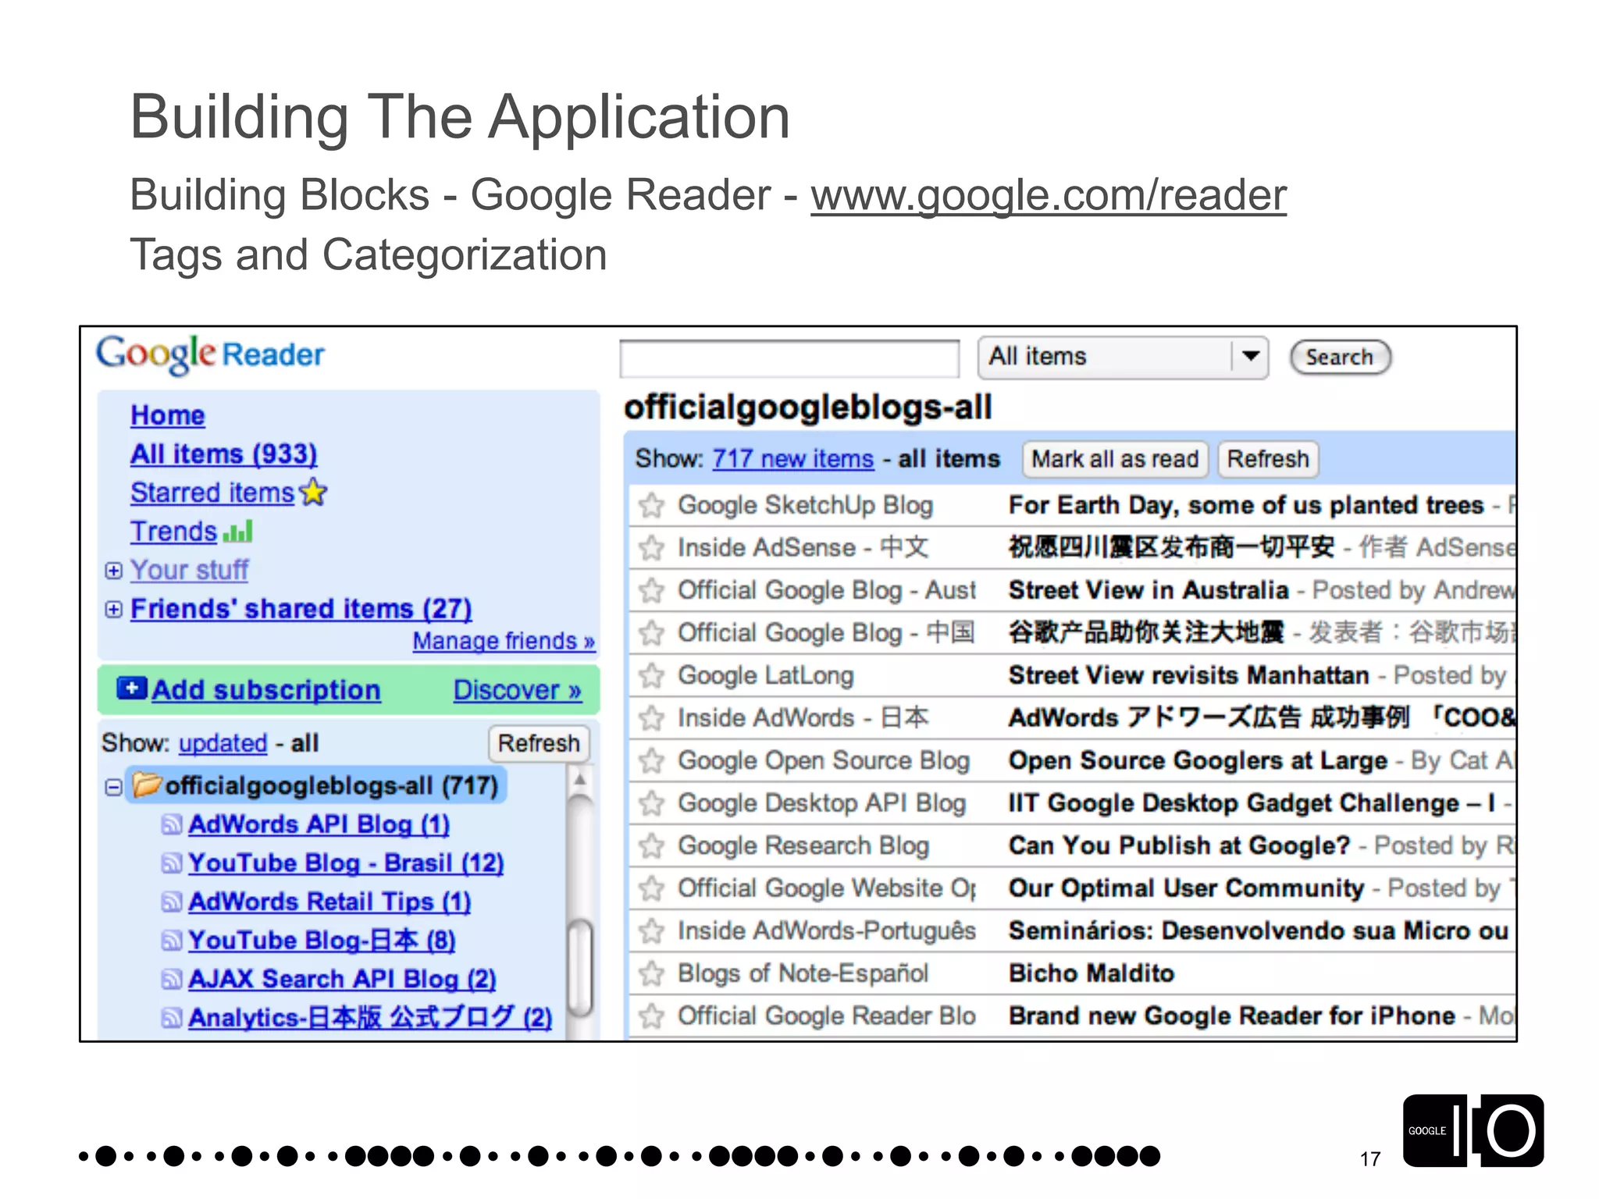Click star icon for Blogs of Note-Español row
This screenshot has height=1199, width=1599.
point(651,973)
